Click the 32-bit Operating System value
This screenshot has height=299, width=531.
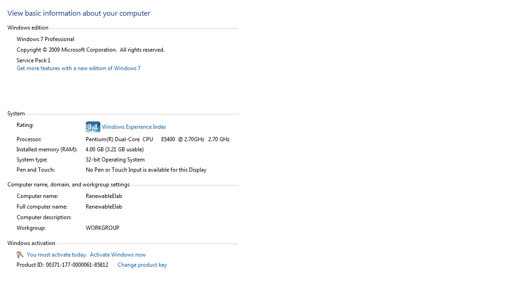(x=115, y=160)
